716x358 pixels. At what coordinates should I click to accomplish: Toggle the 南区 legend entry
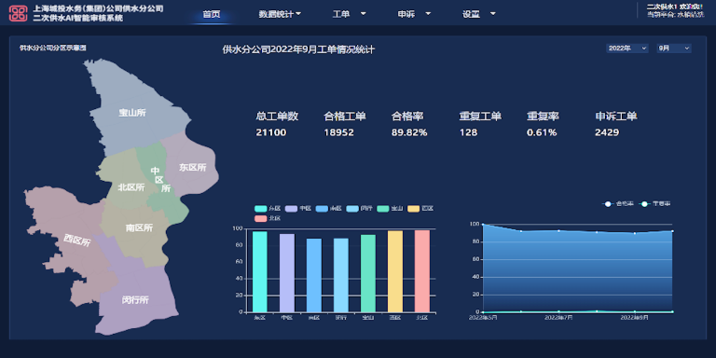tap(329, 208)
